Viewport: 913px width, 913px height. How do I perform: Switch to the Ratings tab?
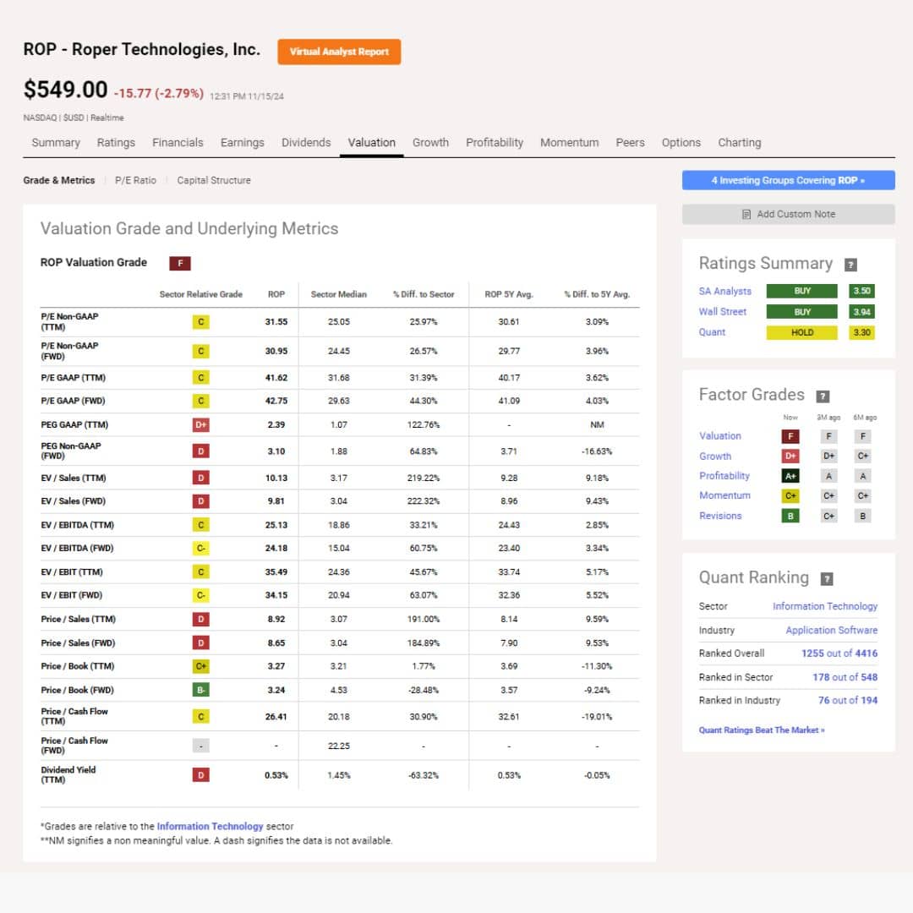[x=116, y=143]
